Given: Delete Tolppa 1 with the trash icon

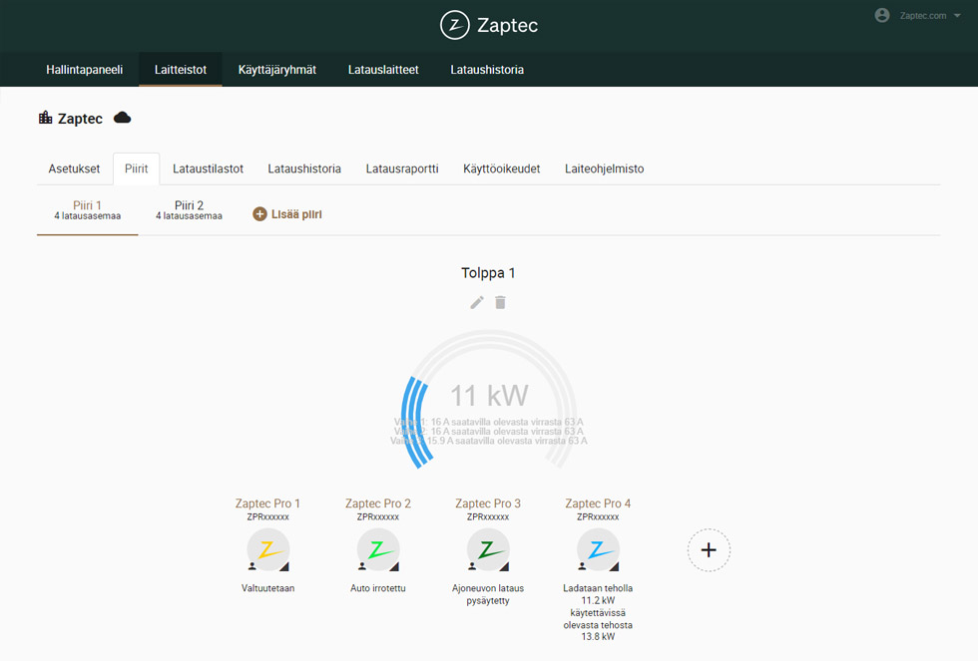Looking at the screenshot, I should click(500, 303).
